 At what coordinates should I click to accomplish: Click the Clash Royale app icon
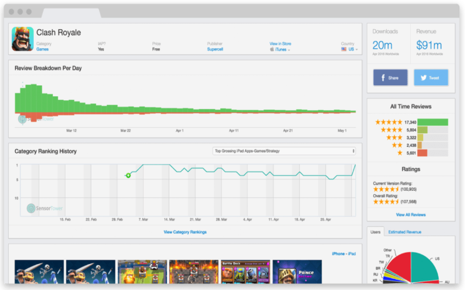tap(23, 39)
